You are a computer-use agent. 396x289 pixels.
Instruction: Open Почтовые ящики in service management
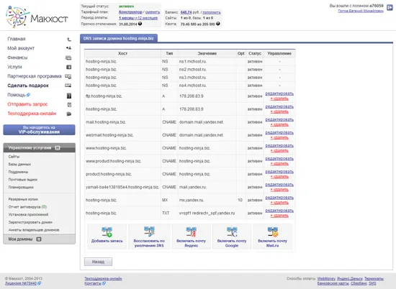pos(23,180)
